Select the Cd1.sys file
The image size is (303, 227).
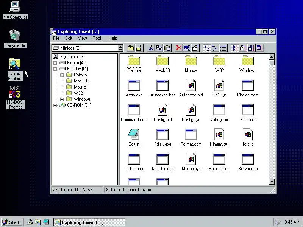click(219, 89)
